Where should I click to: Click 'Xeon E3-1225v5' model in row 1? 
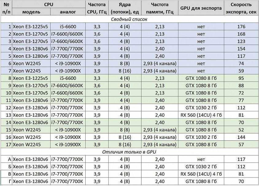click(x=31, y=27)
